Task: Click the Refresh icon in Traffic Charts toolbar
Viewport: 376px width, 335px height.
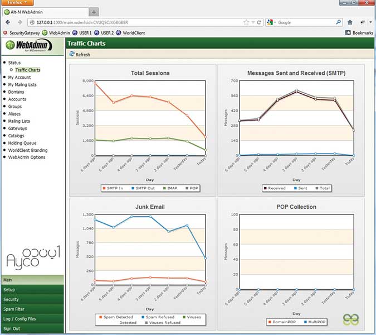Action: 71,55
